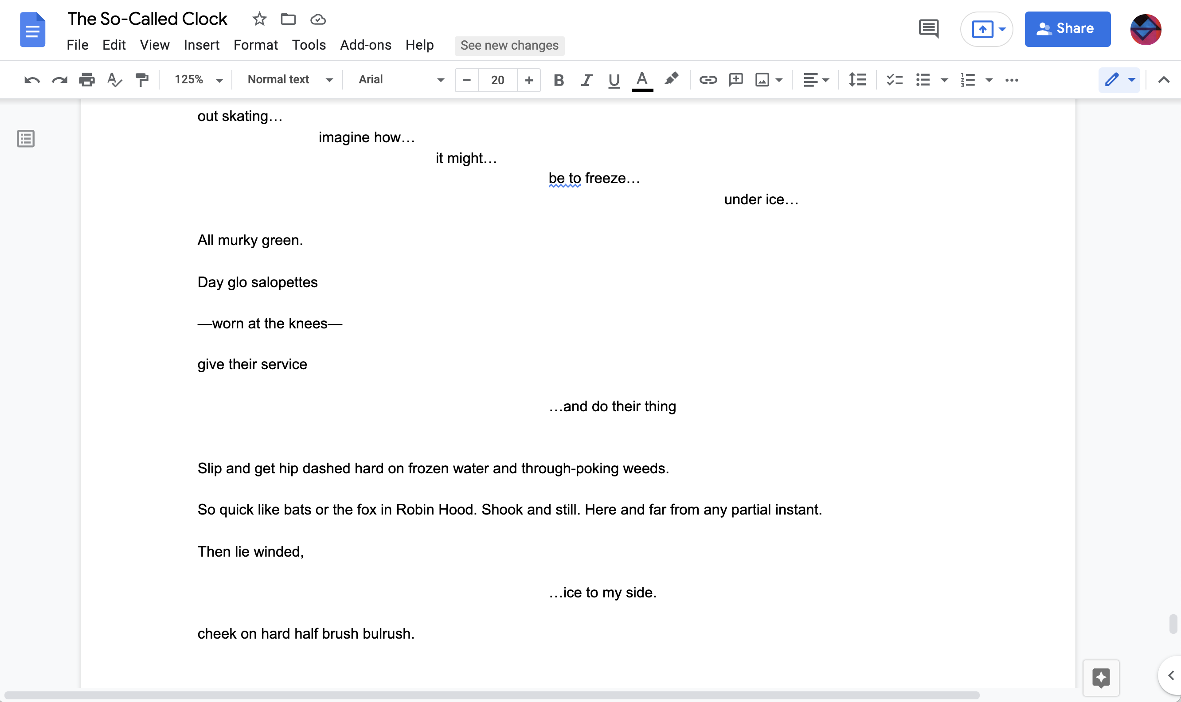
Task: Decrease the font size
Action: (466, 80)
